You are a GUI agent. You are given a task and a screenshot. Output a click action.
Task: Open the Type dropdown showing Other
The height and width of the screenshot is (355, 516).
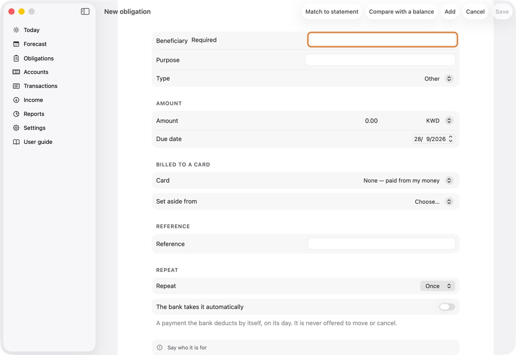click(439, 79)
